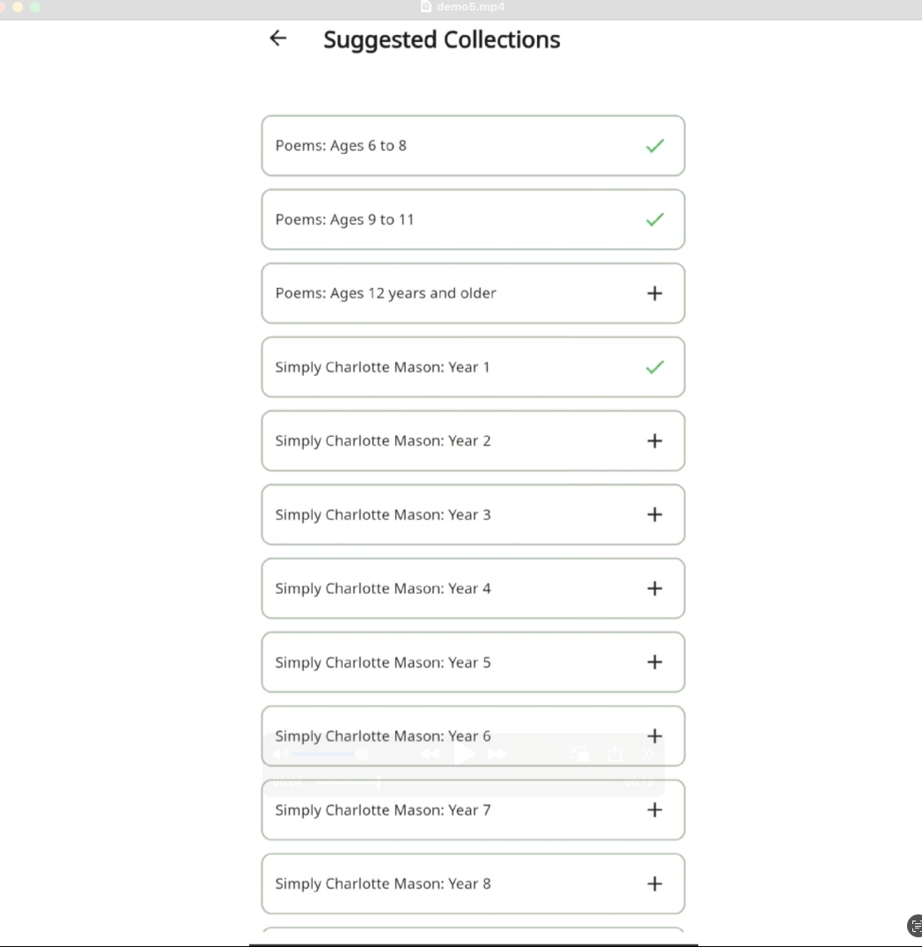Add the Poems: Ages 12 years and older collection
This screenshot has height=947, width=922.
tap(654, 293)
